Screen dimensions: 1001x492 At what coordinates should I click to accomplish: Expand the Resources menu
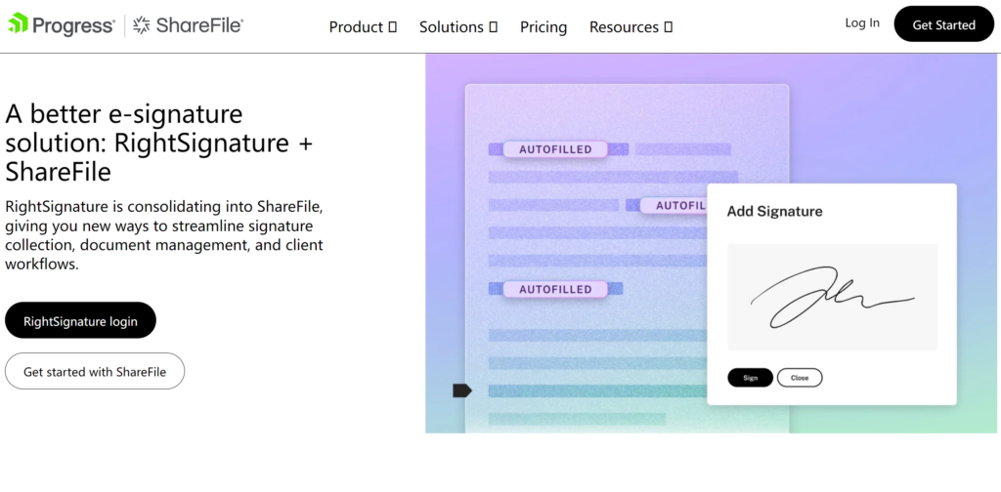(631, 27)
